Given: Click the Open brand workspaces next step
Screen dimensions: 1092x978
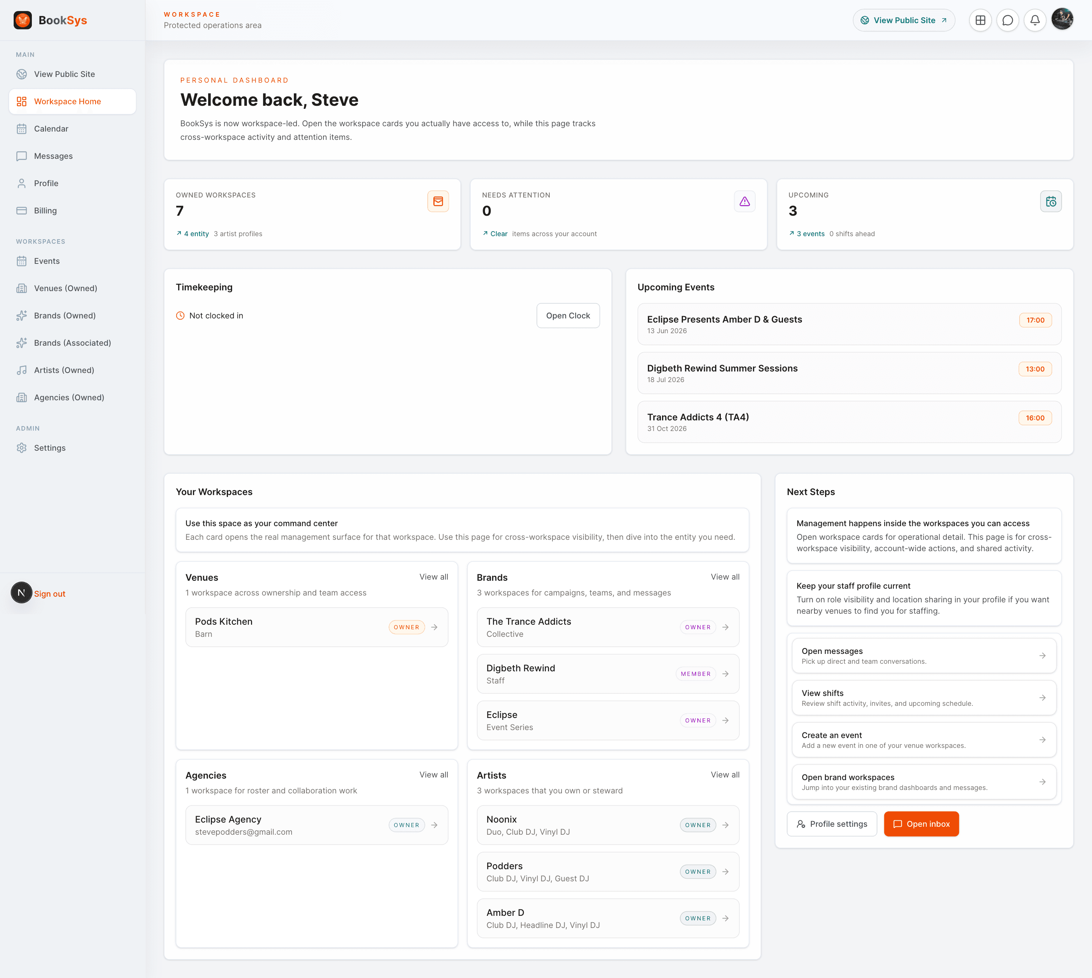Looking at the screenshot, I should (x=924, y=782).
